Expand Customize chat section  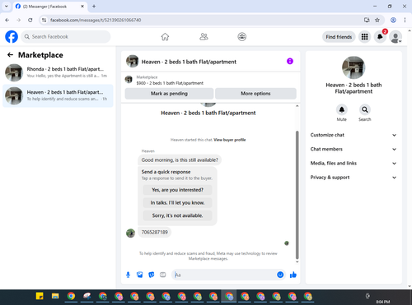click(353, 135)
